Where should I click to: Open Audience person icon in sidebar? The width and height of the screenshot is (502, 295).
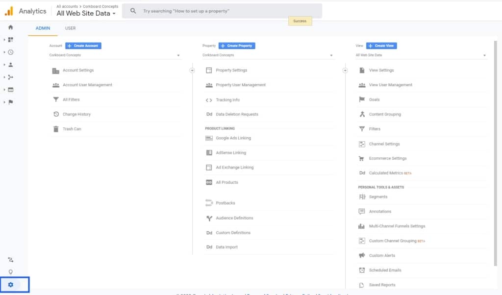point(11,65)
